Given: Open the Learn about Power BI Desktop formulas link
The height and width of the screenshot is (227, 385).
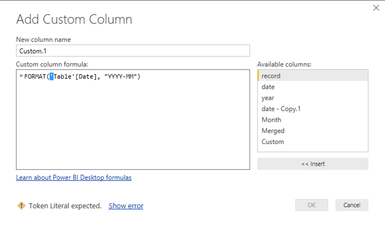Looking at the screenshot, I should coord(74,177).
